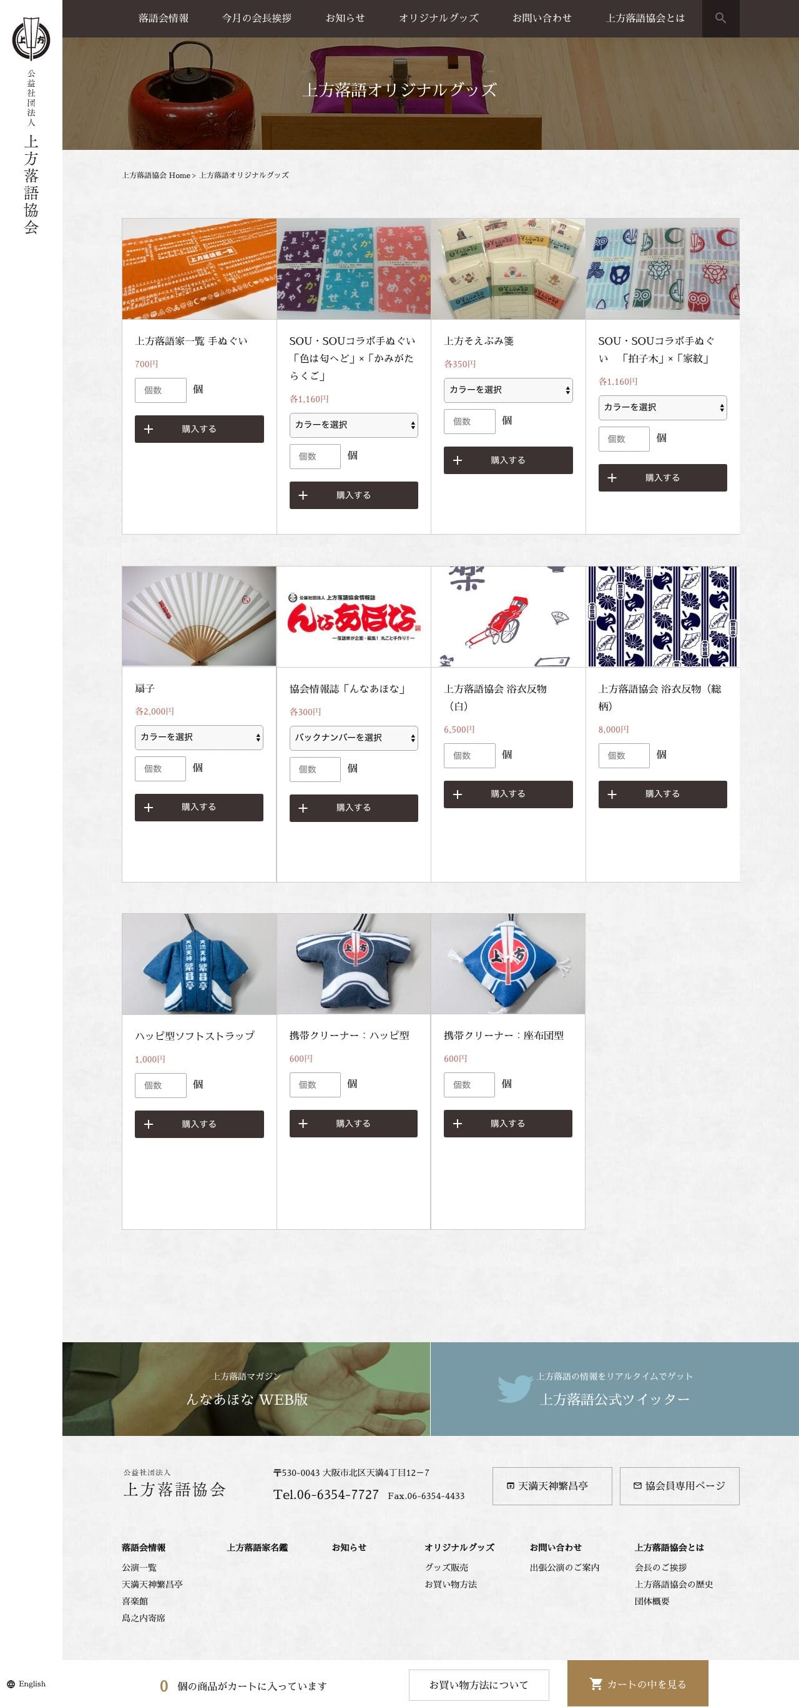Go to 今月の会長挨拶 menu
799x1707 pixels.
[x=257, y=18]
